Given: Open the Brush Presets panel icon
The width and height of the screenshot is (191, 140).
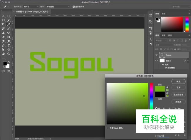Looking at the screenshot, I should (x=151, y=33).
